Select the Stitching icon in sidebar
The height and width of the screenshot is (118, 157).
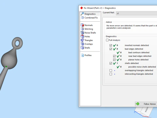click(x=82, y=29)
